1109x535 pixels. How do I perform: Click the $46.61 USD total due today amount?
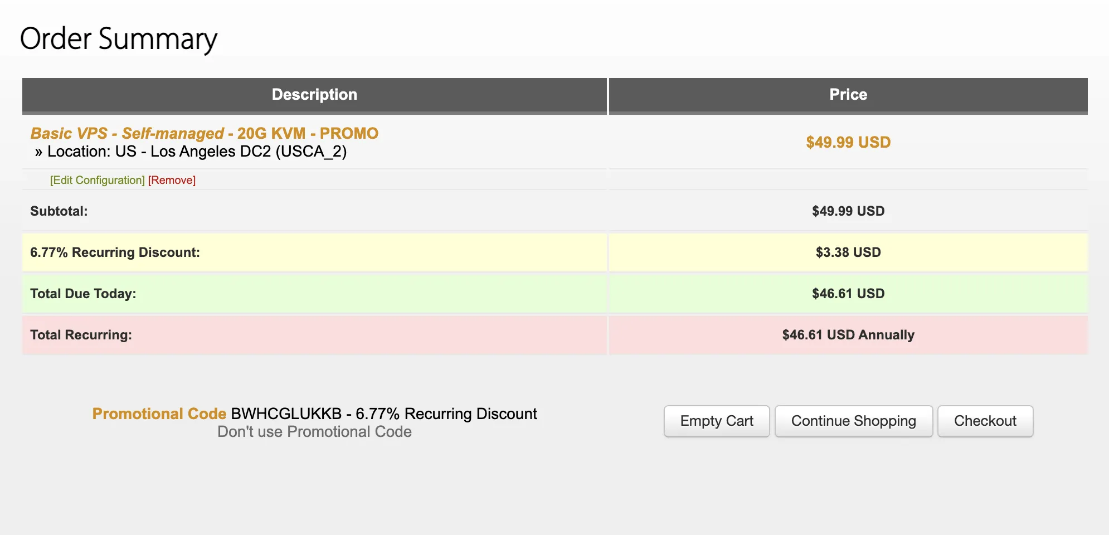[848, 294]
